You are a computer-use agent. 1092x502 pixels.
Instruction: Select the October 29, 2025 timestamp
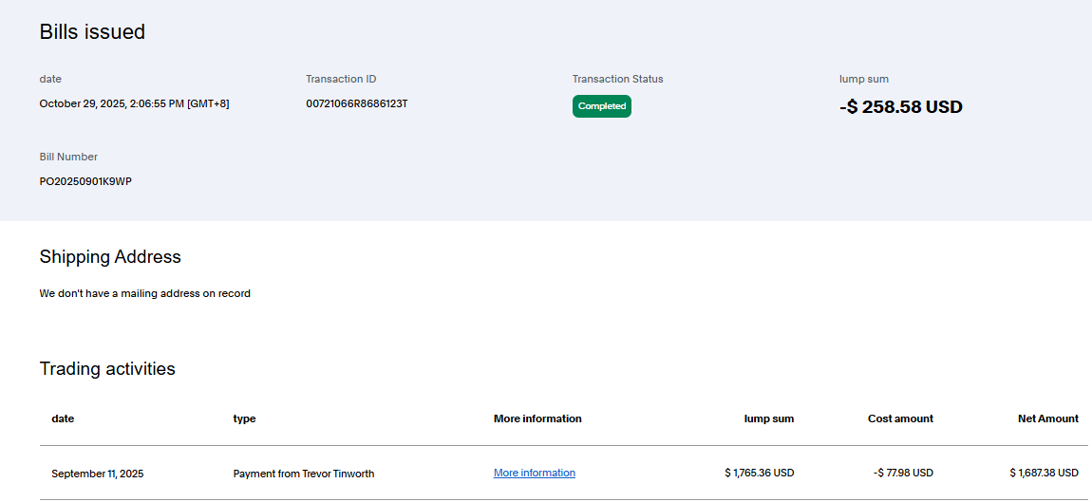pyautogui.click(x=134, y=103)
